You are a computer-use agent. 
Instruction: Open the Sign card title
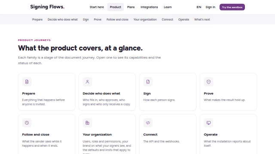pos(147,94)
